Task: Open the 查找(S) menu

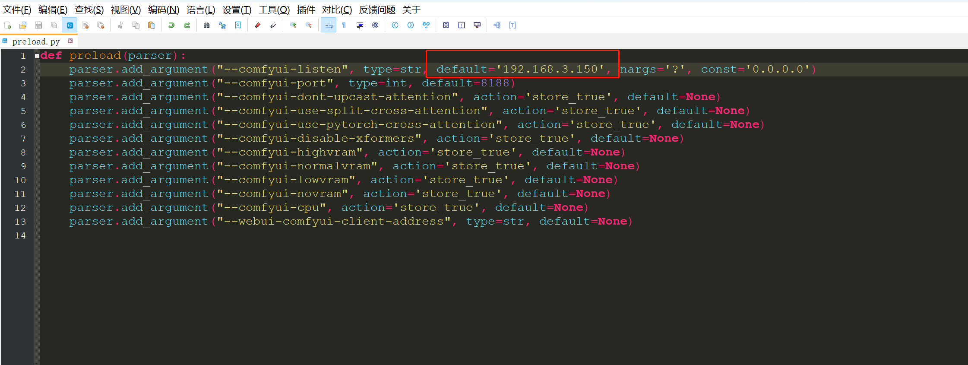Action: [89, 10]
